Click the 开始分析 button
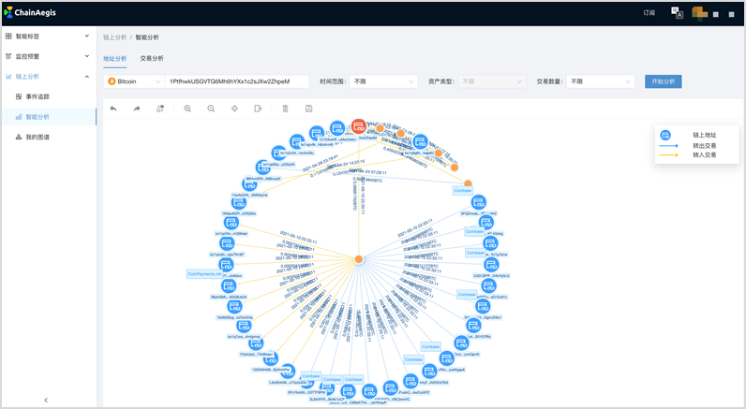The width and height of the screenshot is (746, 409). (x=664, y=81)
